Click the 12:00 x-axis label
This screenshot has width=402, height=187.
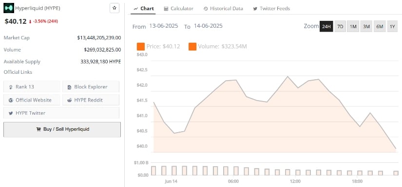295,181
